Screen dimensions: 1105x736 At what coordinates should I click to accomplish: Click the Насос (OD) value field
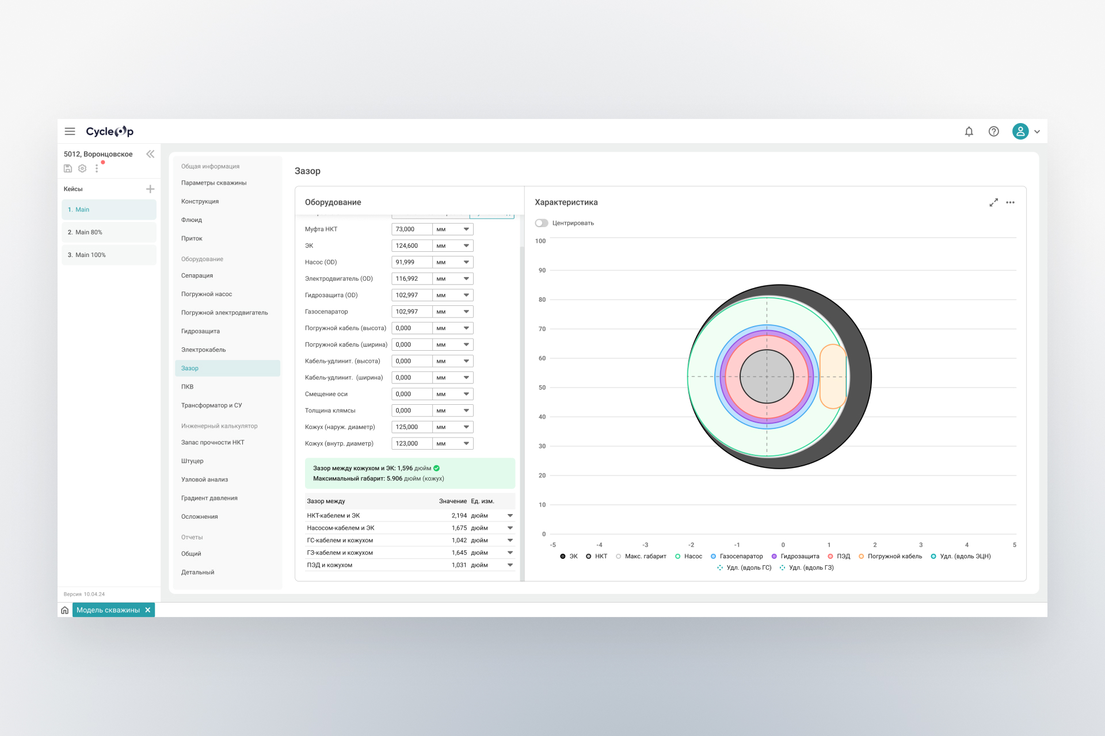tap(411, 262)
